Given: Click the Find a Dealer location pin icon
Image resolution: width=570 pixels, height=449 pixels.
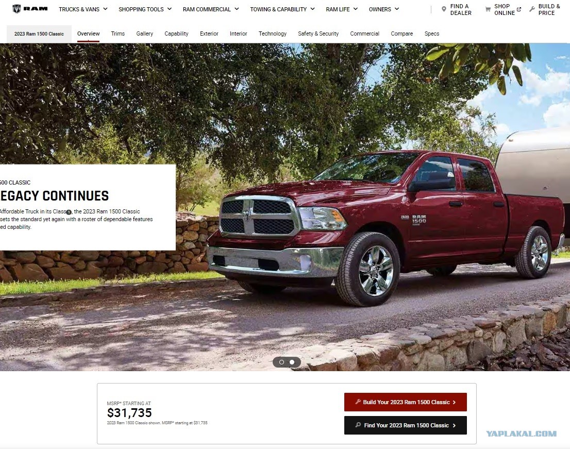Looking at the screenshot, I should 444,9.
